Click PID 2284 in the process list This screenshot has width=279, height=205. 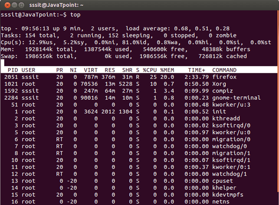[11, 98]
